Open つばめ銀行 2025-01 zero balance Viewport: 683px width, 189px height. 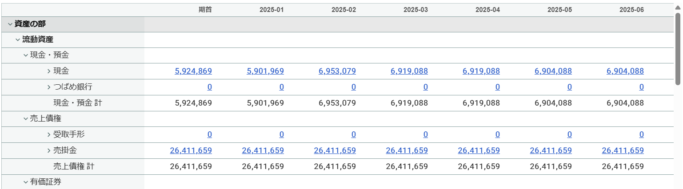click(282, 87)
